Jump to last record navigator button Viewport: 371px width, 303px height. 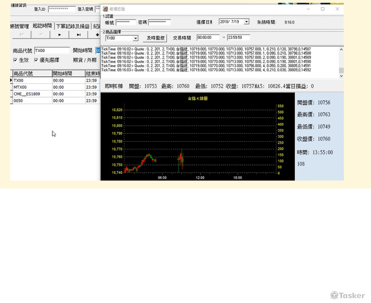click(x=78, y=35)
